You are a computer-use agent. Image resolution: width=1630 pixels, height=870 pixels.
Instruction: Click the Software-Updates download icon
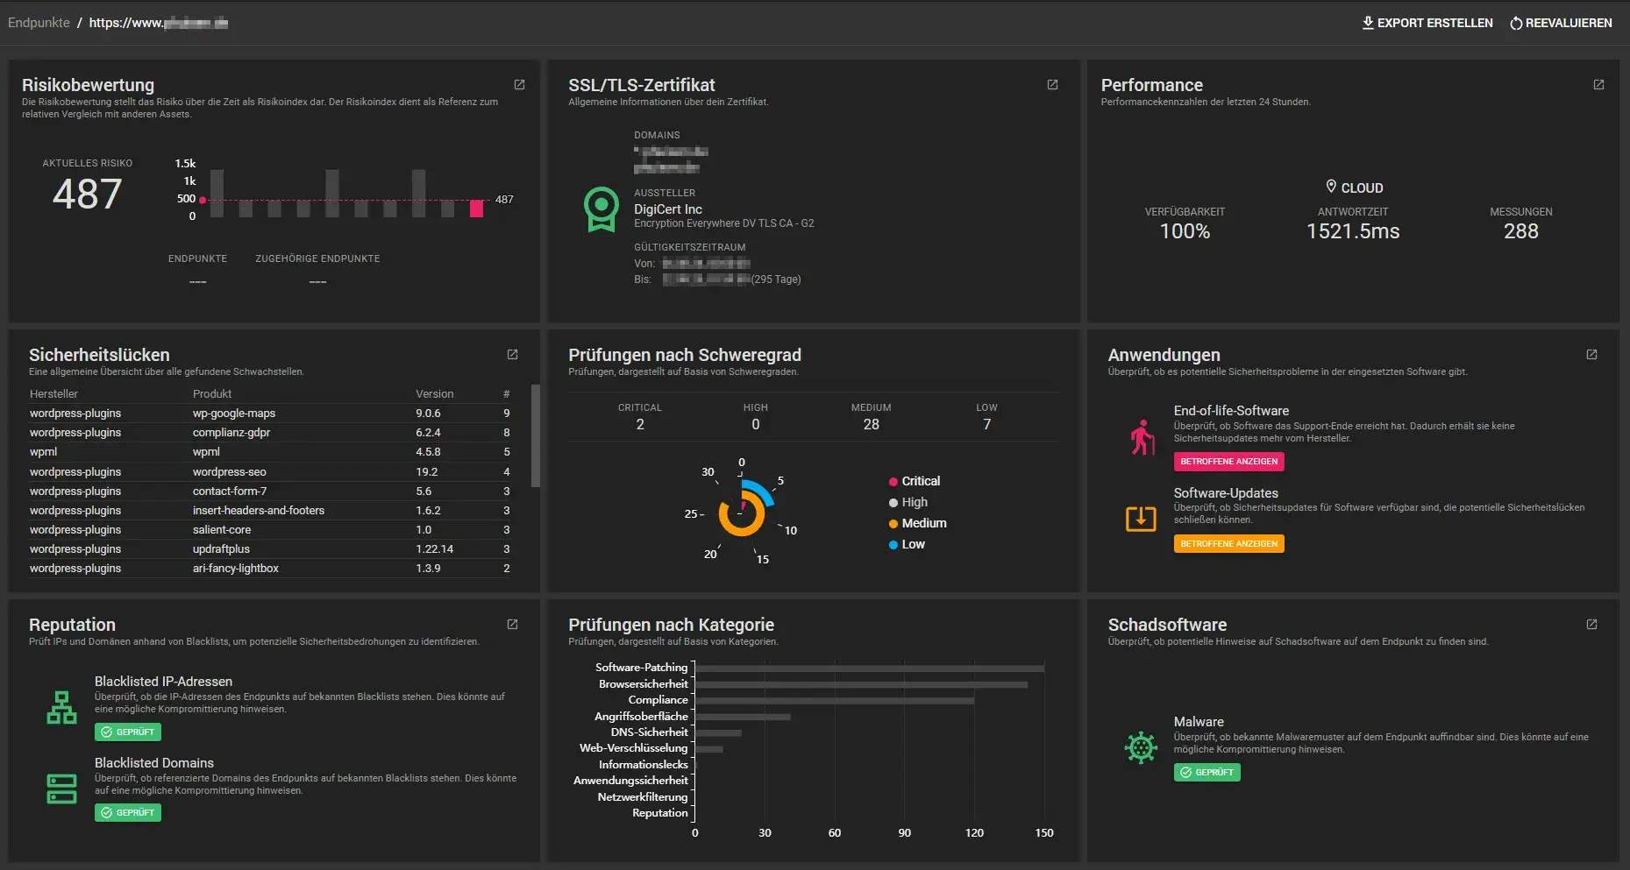pos(1140,519)
